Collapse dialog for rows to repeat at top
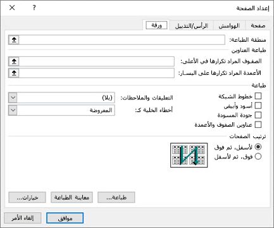The height and width of the screenshot is (228, 274). [14, 61]
